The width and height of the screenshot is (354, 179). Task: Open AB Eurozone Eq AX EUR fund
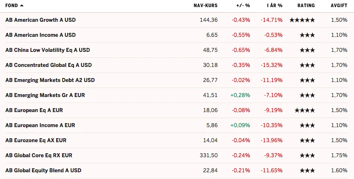click(x=36, y=140)
